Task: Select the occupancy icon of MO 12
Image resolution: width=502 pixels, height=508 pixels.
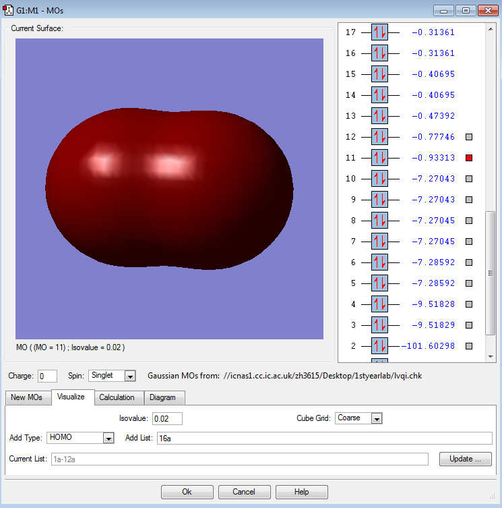Action: (379, 137)
